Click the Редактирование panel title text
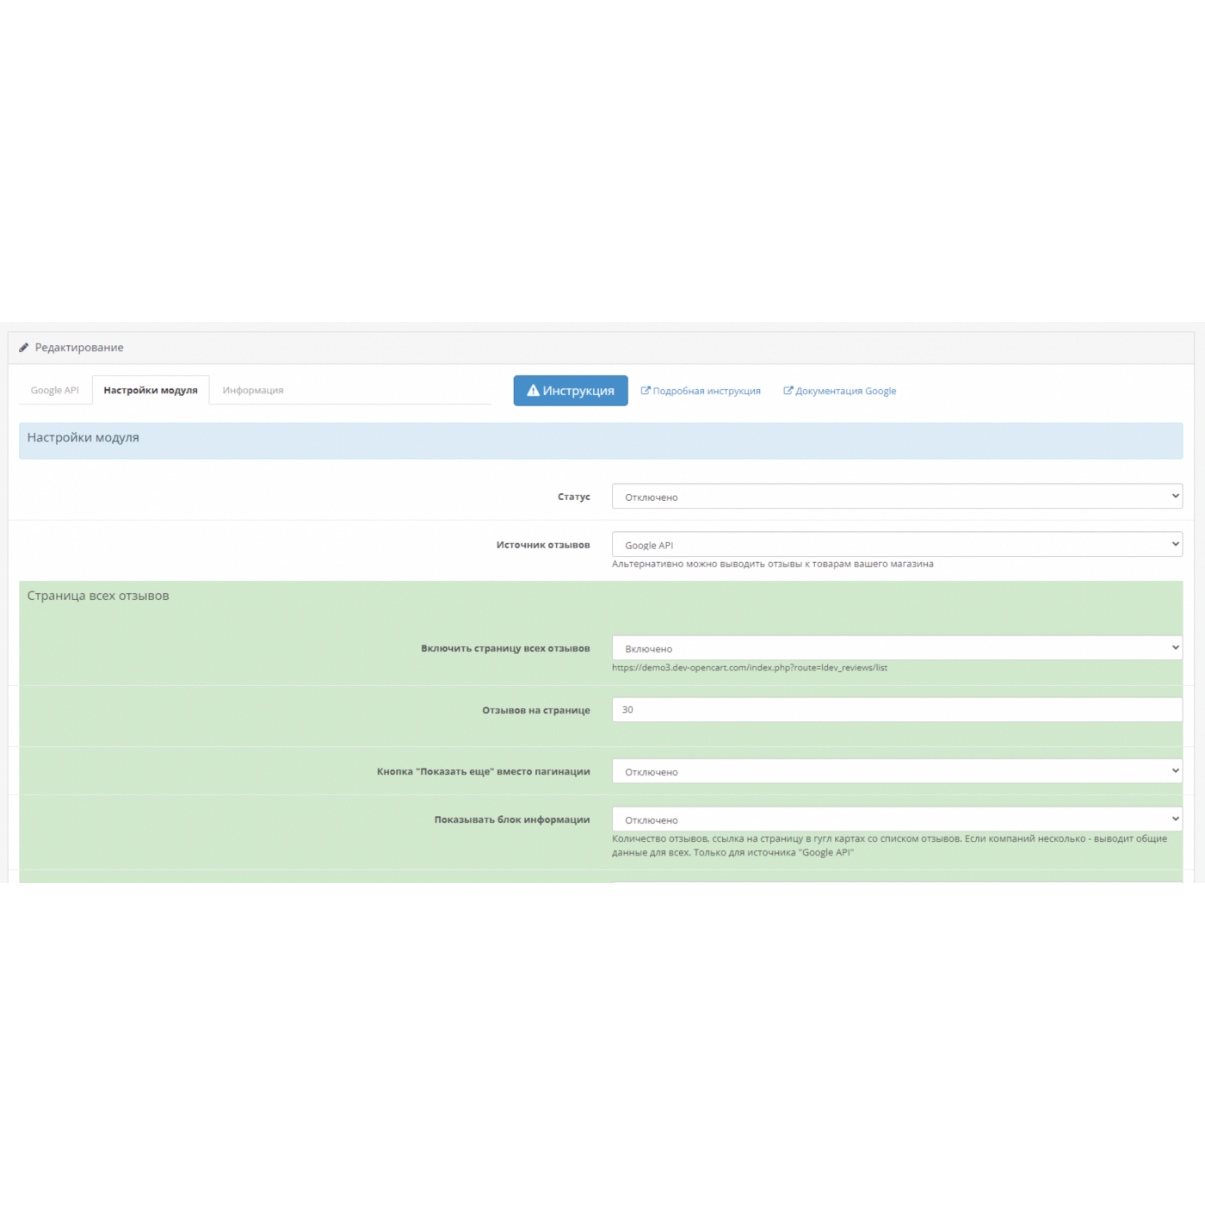 79,348
